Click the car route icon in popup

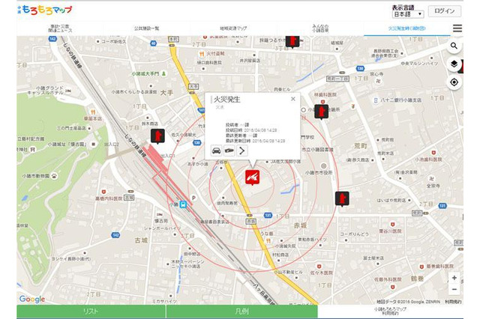[216, 151]
